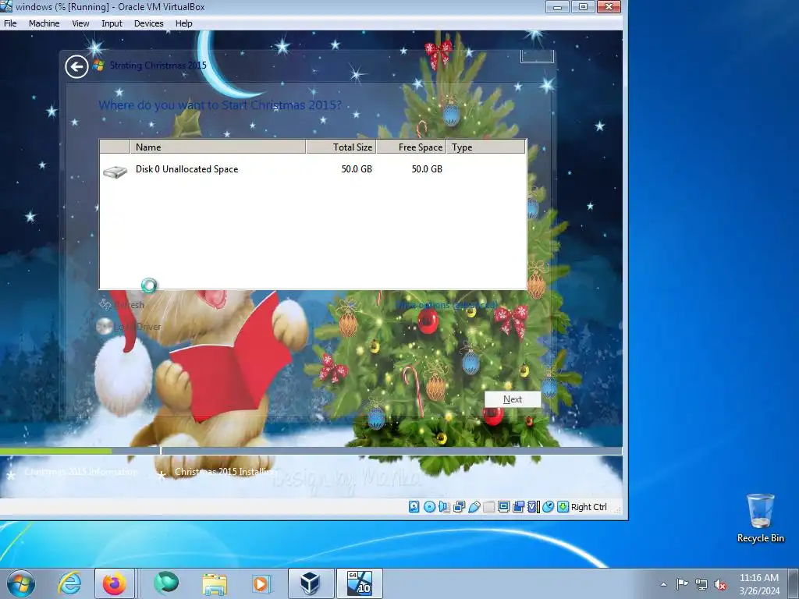Open Drive options (advanced) link
The height and width of the screenshot is (599, 799).
click(446, 305)
